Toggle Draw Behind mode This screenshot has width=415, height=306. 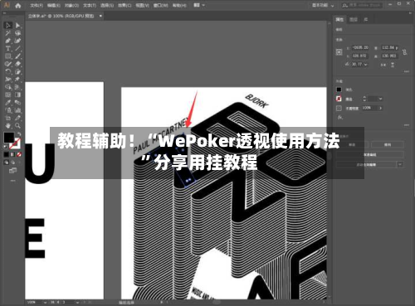click(13, 163)
